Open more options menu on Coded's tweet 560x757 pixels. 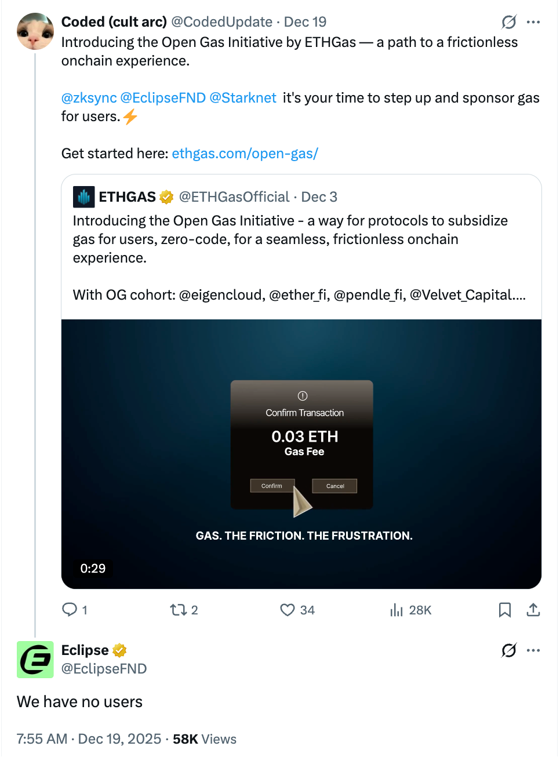coord(533,22)
